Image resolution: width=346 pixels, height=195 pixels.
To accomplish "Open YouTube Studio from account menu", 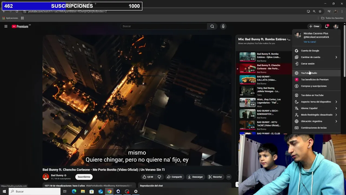I will [x=317, y=73].
